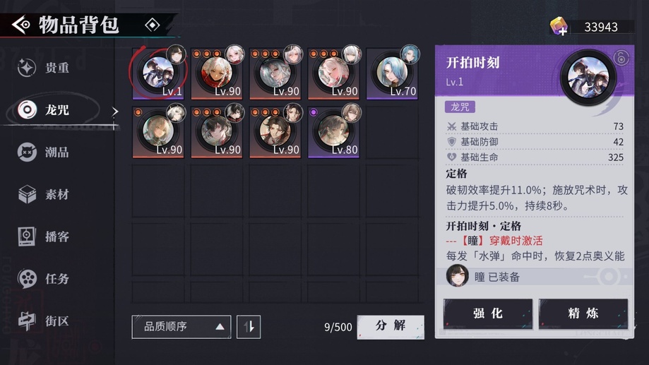Open the 任务 film reel category
Screen dimensions: 649x365
point(44,279)
